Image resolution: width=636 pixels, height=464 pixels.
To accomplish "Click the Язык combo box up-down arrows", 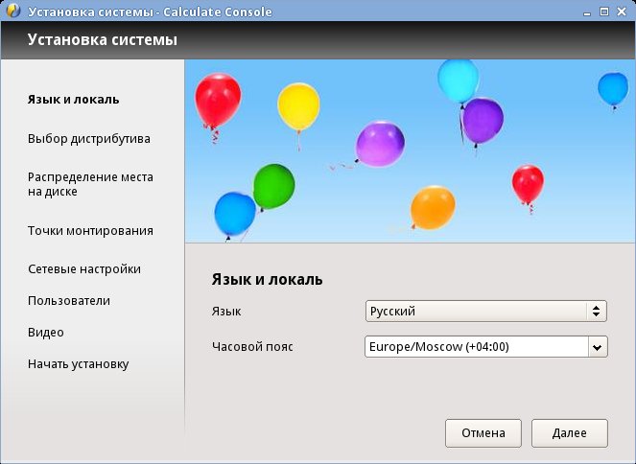I will point(597,312).
